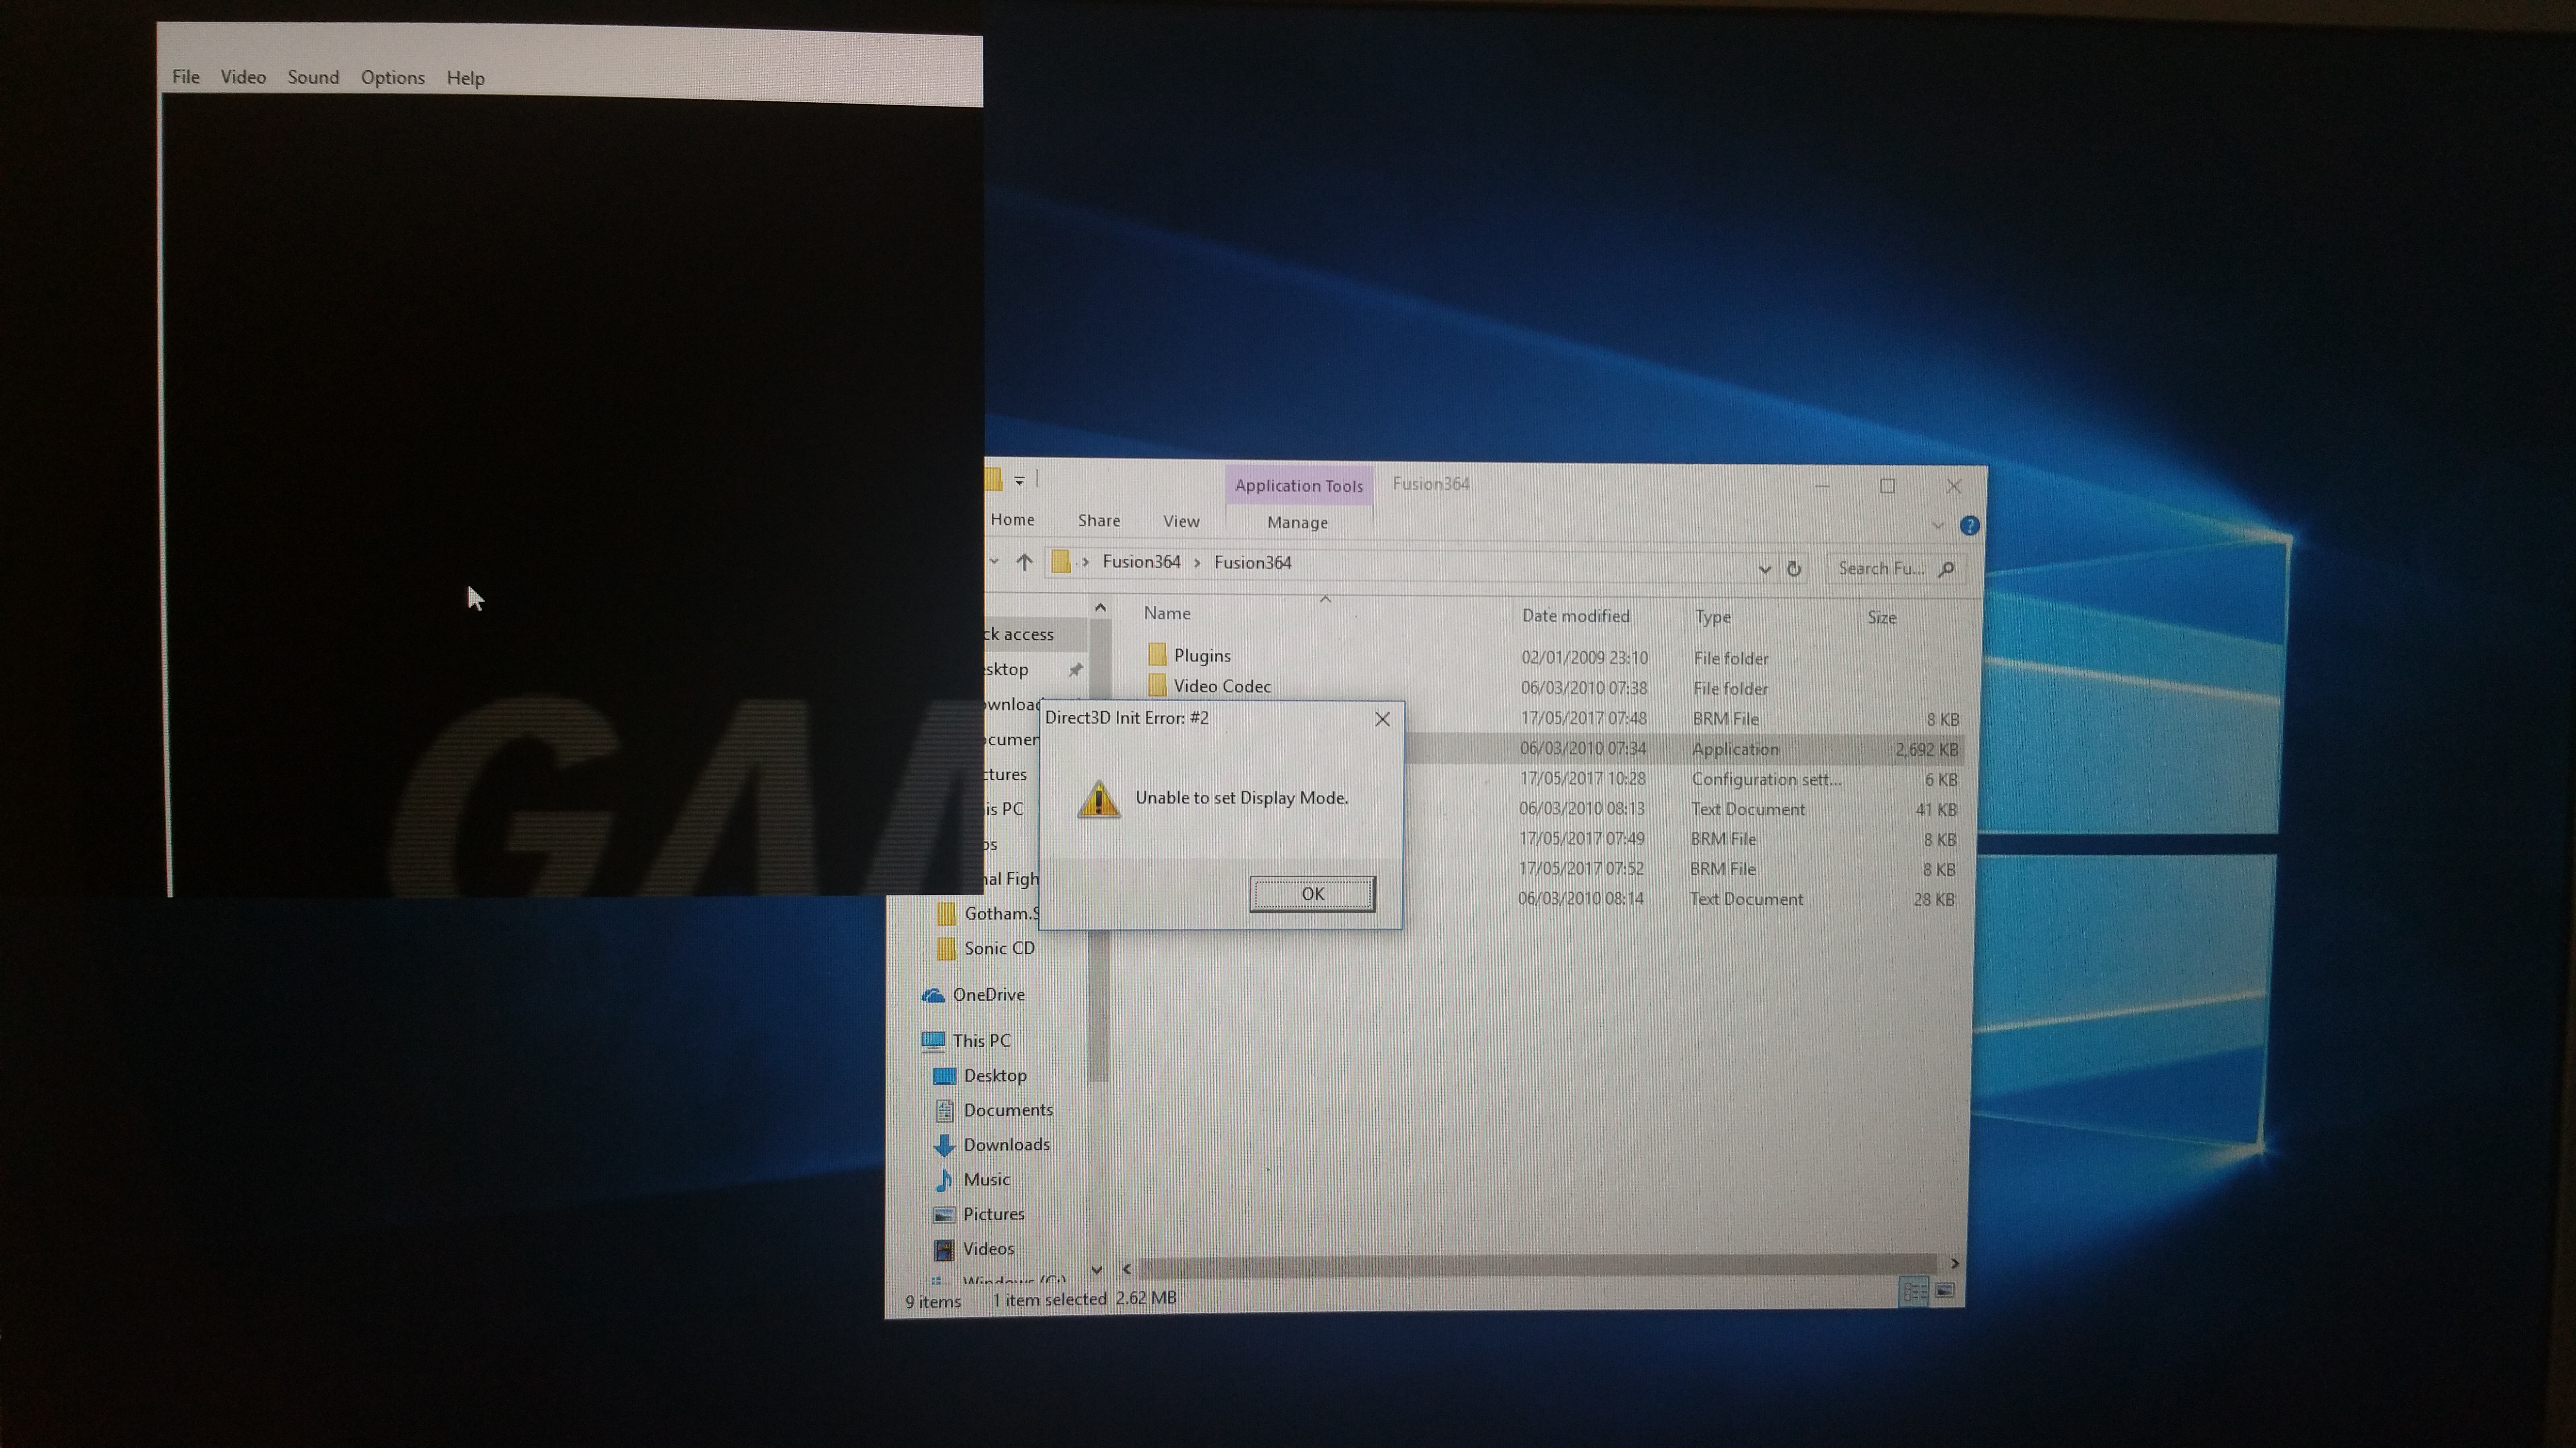Viewport: 2576px width, 1448px height.
Task: Minimize the Fusion364 Explorer window
Action: [1822, 486]
